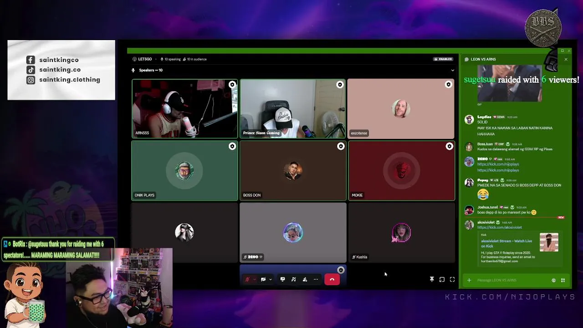Select the ARNSSS video tile
This screenshot has width=583, height=328.
(184, 109)
